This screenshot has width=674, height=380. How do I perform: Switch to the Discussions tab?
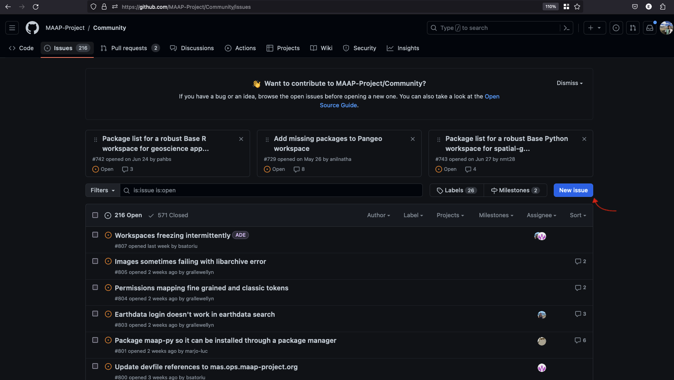(x=192, y=48)
